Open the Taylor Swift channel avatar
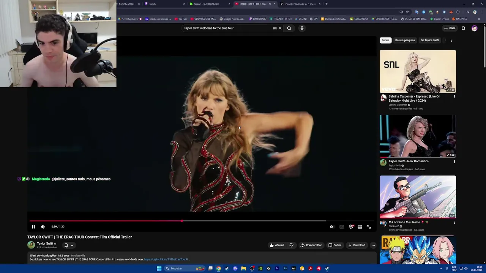Image resolution: width=486 pixels, height=273 pixels. click(31, 245)
